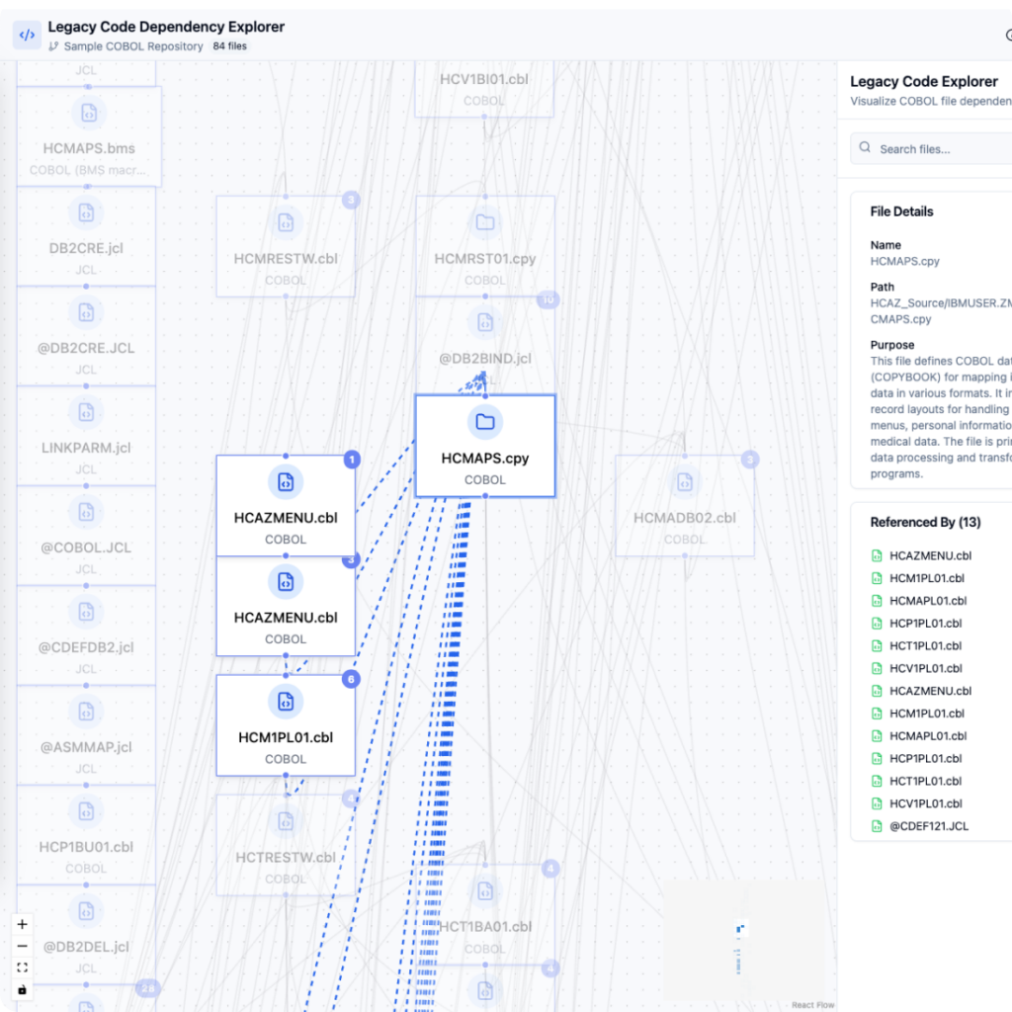Fit the graph to view
The width and height of the screenshot is (1012, 1012).
pos(22,968)
